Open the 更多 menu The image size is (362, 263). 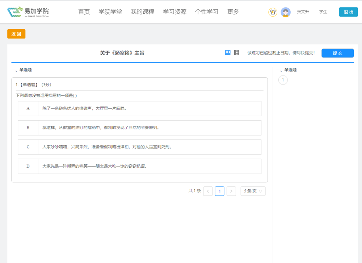[x=233, y=12]
